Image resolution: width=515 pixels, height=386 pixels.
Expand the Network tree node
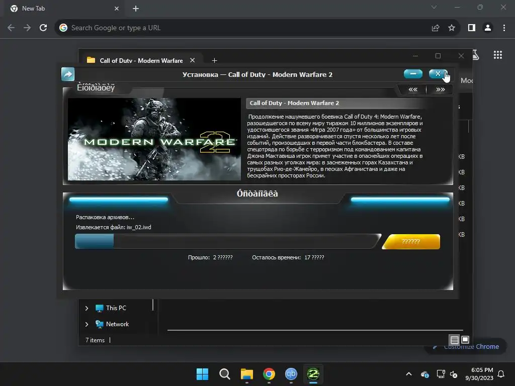[x=87, y=324]
